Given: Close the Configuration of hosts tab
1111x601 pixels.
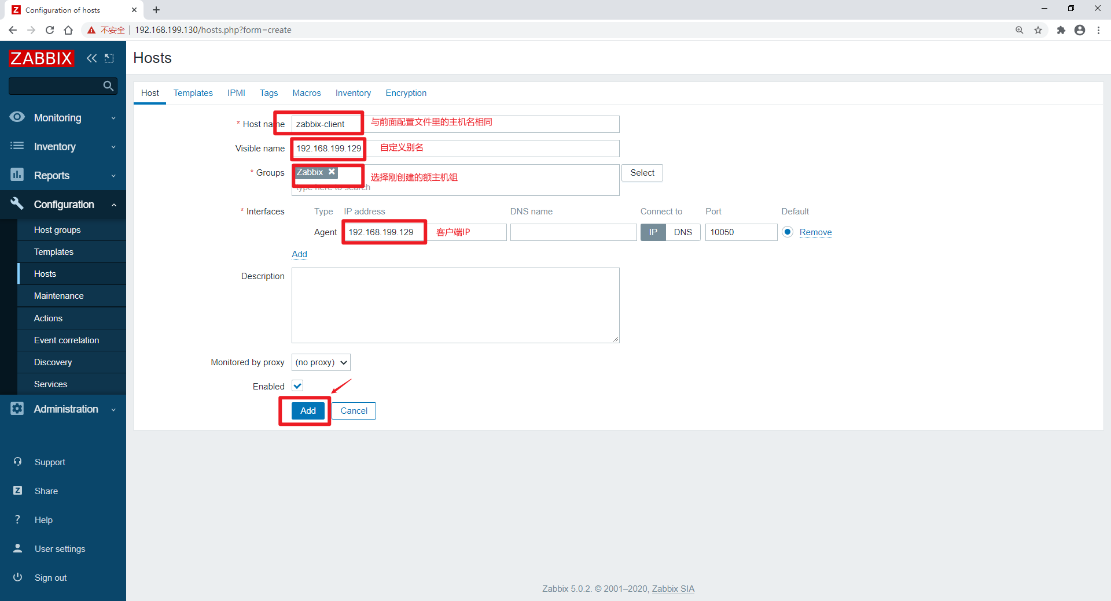Looking at the screenshot, I should (134, 10).
